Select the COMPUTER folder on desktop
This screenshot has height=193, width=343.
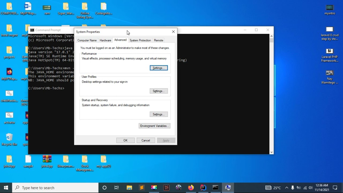point(9,9)
